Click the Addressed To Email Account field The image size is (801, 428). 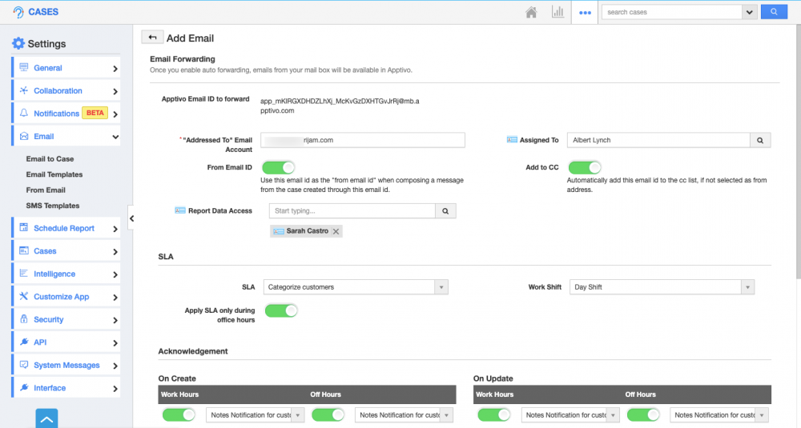(362, 140)
